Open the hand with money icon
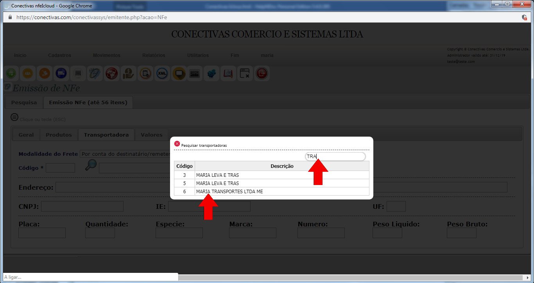This screenshot has height=283, width=534. (128, 73)
